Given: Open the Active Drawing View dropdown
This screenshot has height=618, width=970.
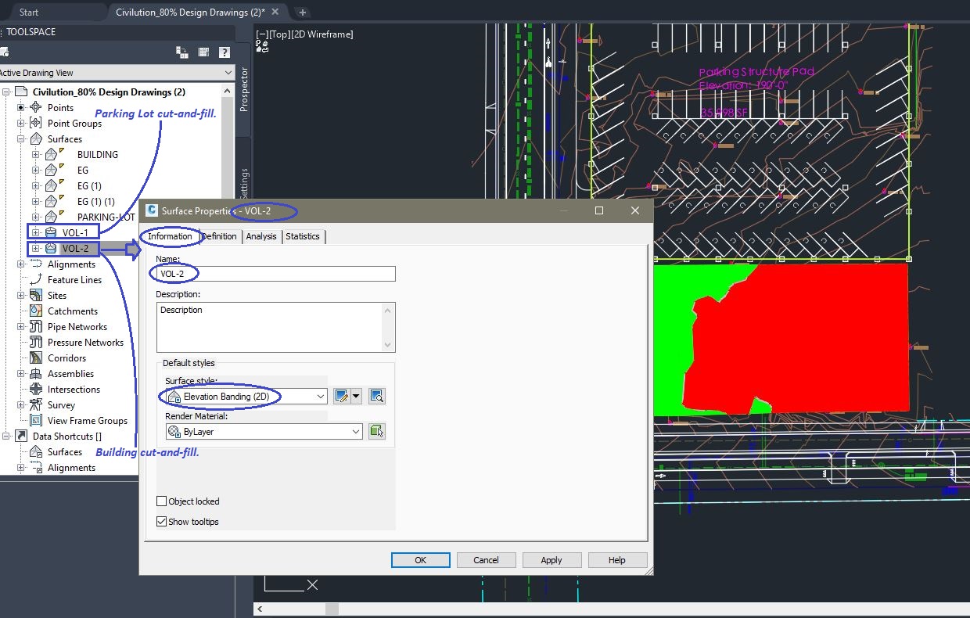Looking at the screenshot, I should coord(228,72).
